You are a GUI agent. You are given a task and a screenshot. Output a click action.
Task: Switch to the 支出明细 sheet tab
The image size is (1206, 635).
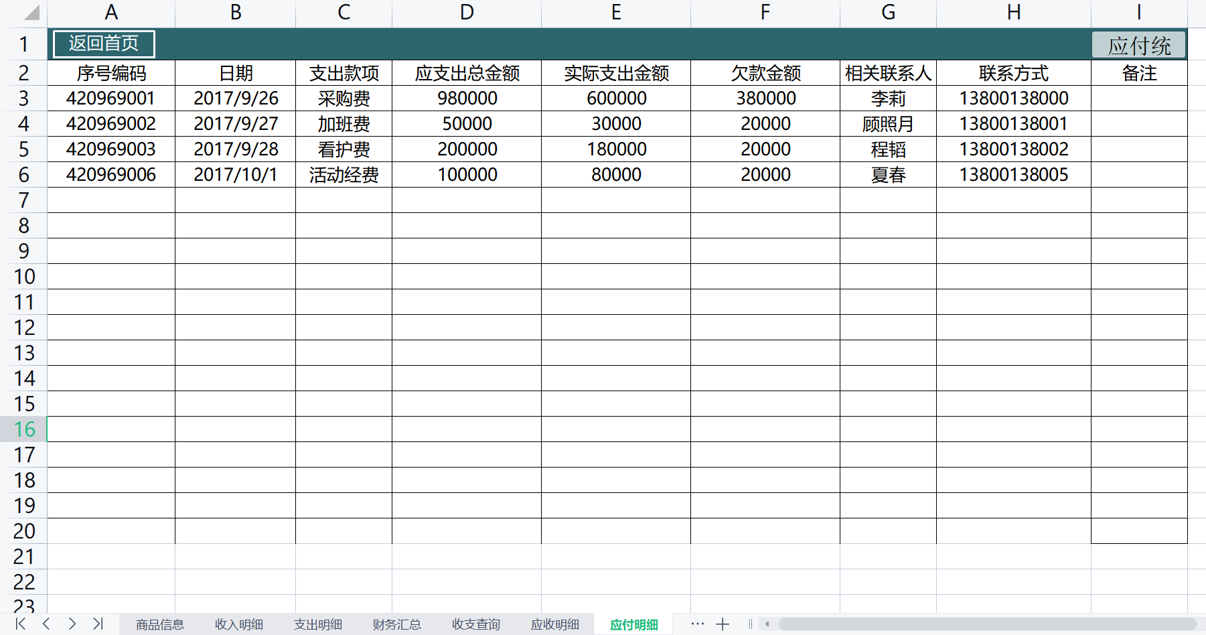317,624
